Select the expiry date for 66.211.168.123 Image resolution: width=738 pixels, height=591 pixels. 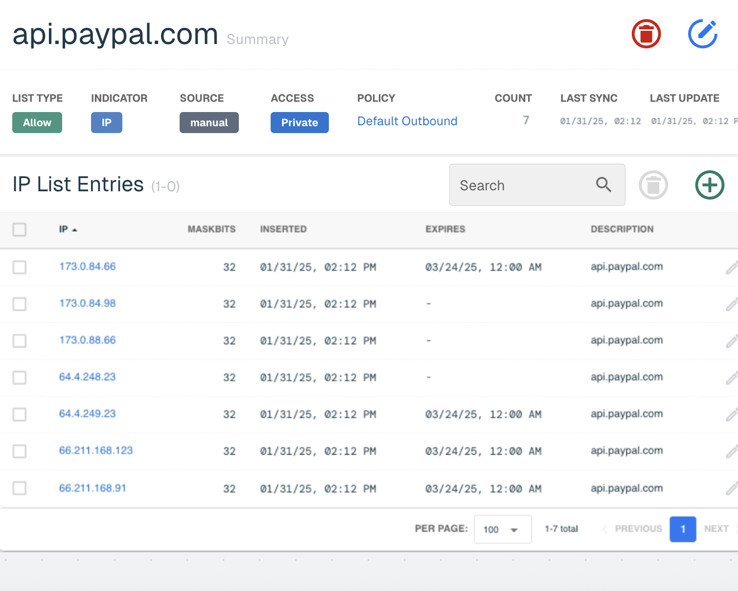pos(484,451)
